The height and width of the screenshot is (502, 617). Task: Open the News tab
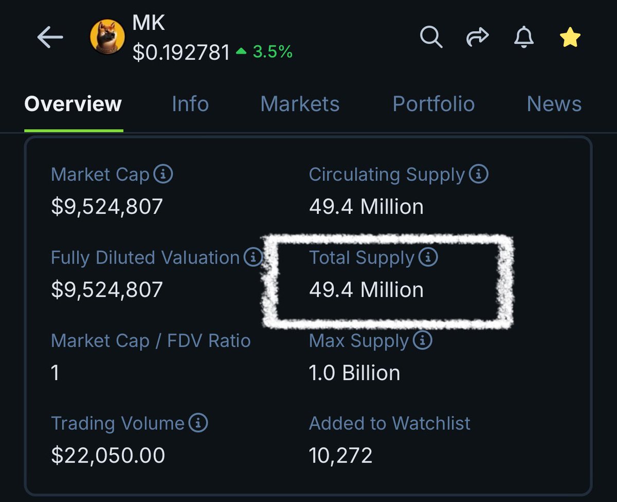tap(554, 104)
